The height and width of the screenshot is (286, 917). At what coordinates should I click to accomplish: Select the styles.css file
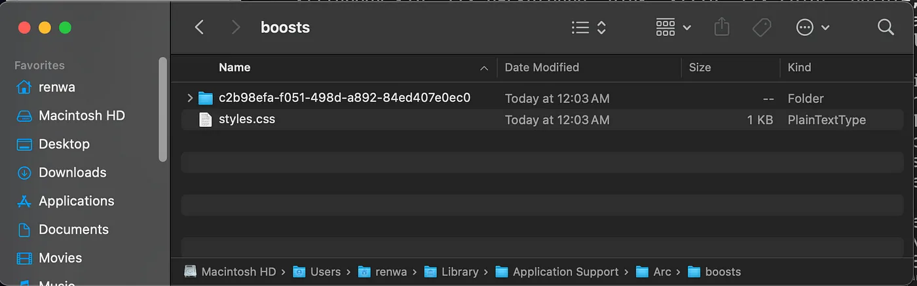(542, 120)
